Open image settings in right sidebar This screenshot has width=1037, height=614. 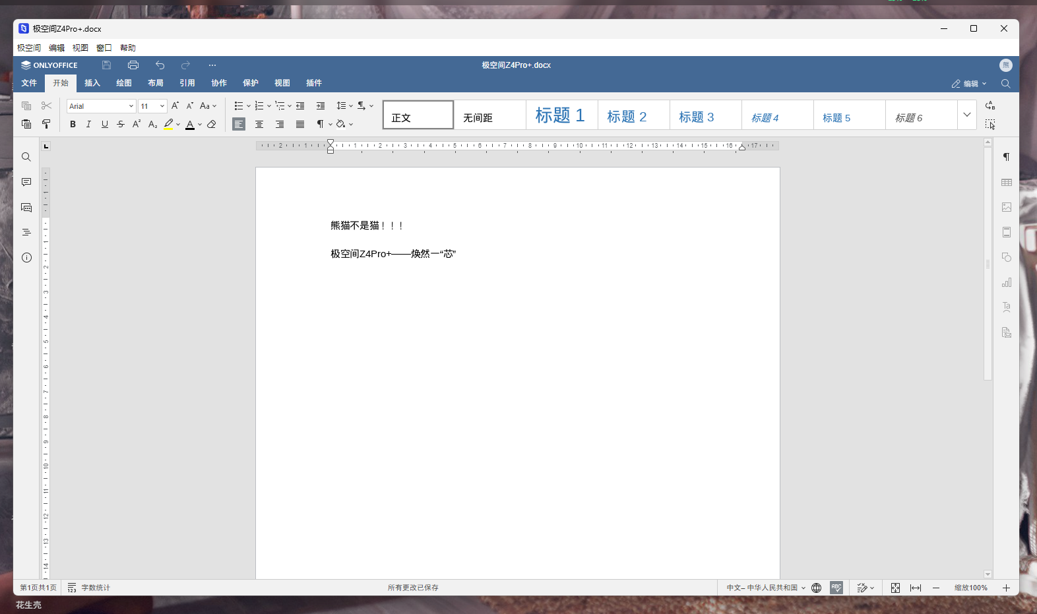click(1007, 207)
